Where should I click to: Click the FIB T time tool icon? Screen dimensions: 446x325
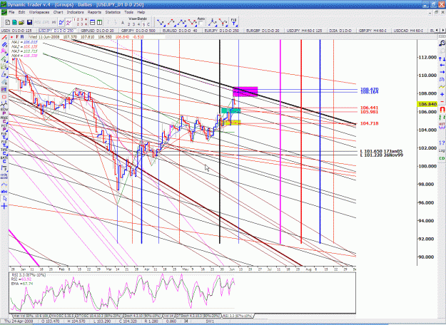(233, 22)
